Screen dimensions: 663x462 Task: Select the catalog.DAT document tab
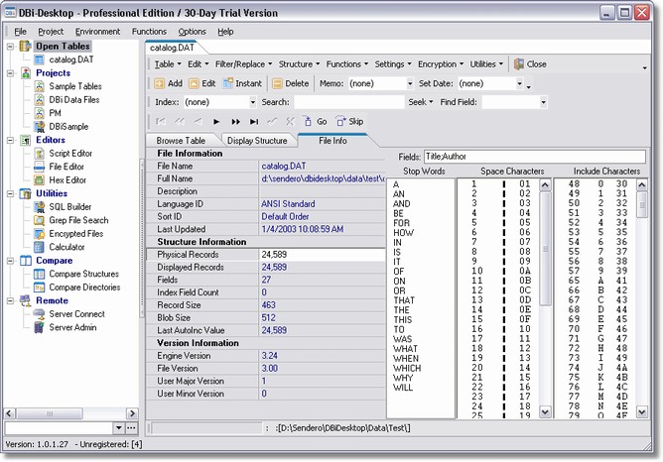[x=172, y=48]
